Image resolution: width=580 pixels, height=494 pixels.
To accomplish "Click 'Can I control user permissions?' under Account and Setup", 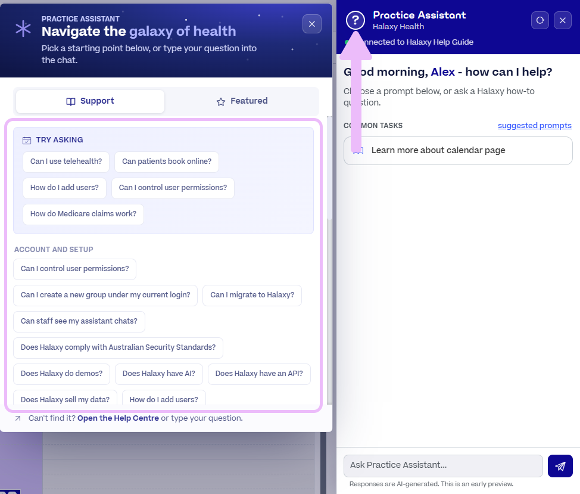I will 74,269.
